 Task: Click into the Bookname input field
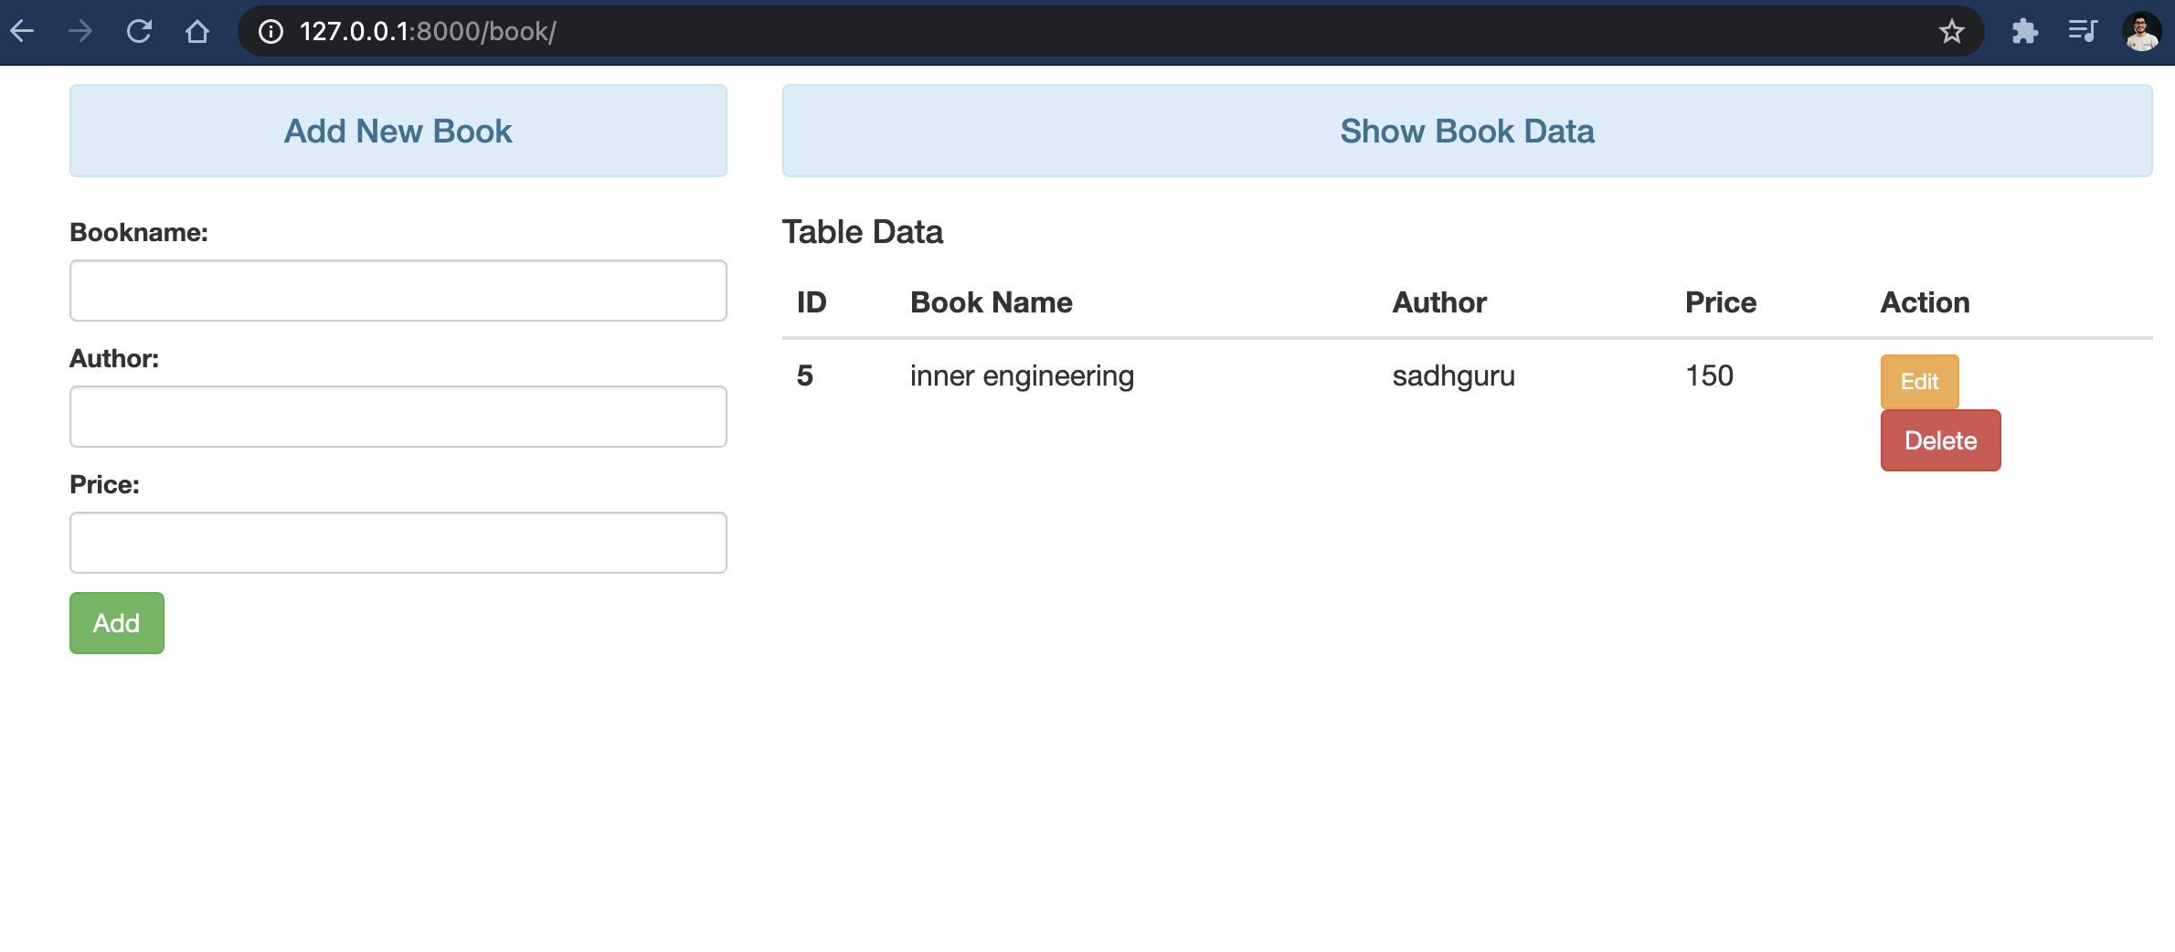(398, 291)
